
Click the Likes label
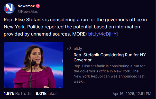click(52, 94)
